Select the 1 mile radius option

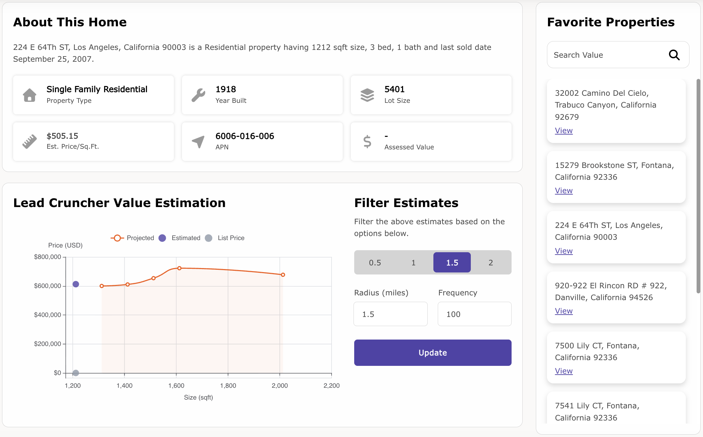point(414,263)
